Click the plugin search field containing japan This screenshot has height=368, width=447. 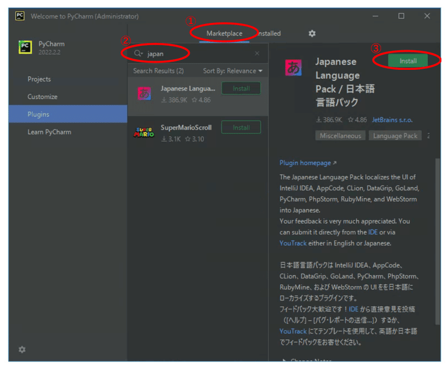[x=197, y=54]
